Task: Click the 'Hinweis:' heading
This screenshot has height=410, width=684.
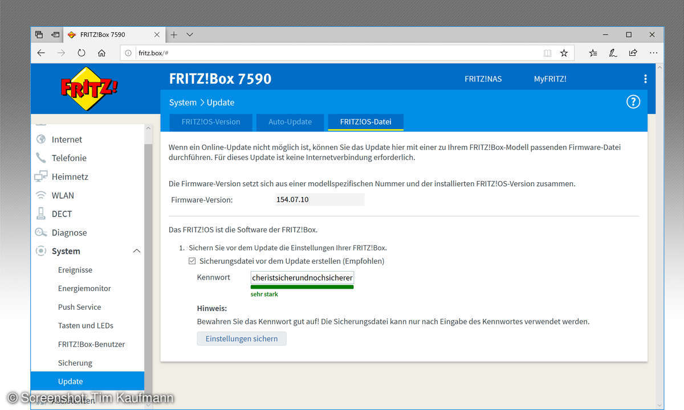Action: point(212,309)
